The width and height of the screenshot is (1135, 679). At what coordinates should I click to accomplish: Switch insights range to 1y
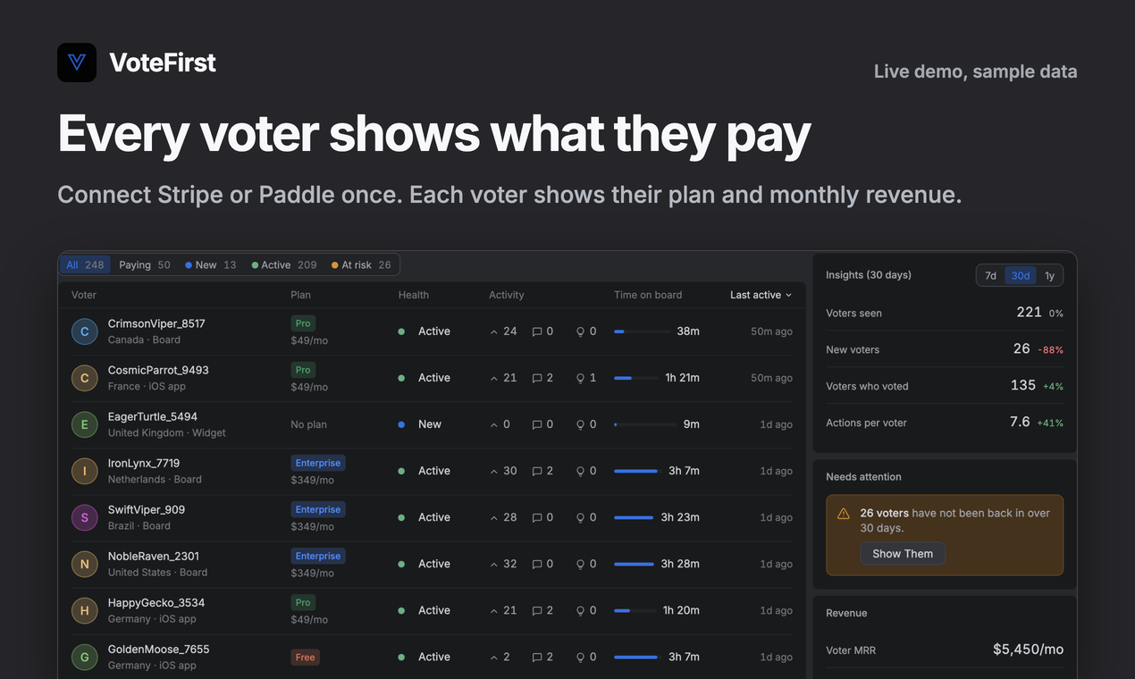coord(1050,275)
